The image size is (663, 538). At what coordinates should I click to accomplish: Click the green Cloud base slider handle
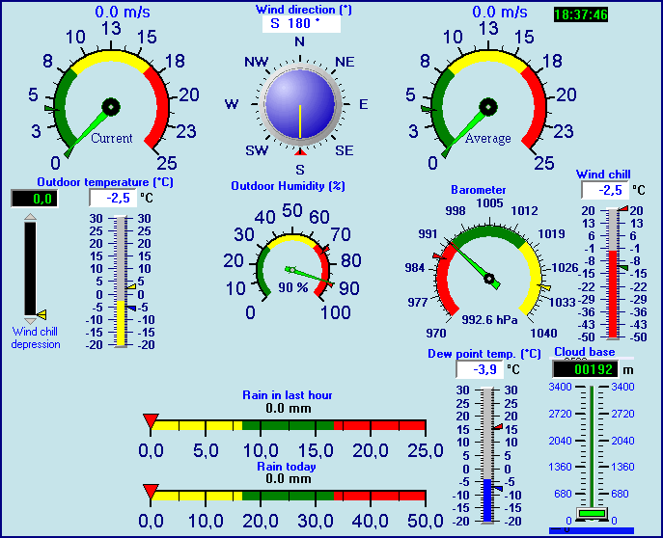click(589, 512)
